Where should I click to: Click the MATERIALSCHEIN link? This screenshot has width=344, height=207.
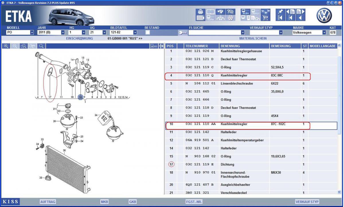tap(253, 38)
